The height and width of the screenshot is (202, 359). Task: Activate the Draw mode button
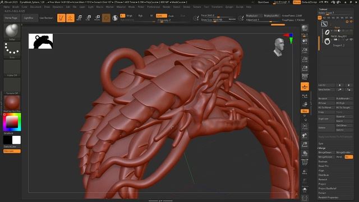tap(70, 18)
